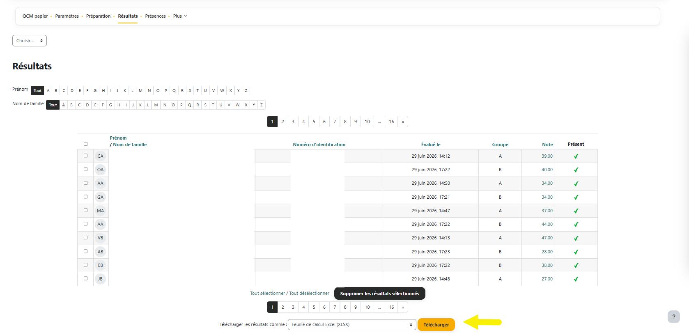The width and height of the screenshot is (689, 333).
Task: Sort by Évalué le column header
Action: 431,145
